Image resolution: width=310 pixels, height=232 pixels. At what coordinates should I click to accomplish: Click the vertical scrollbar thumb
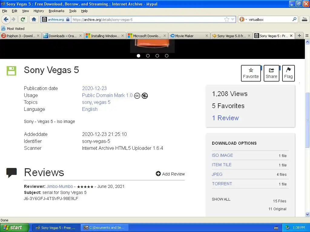pyautogui.click(x=307, y=120)
